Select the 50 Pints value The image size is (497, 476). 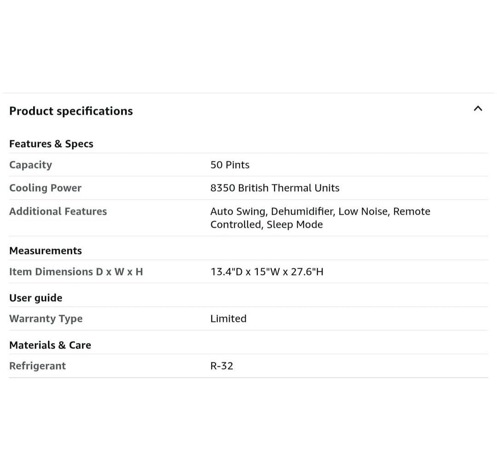230,165
